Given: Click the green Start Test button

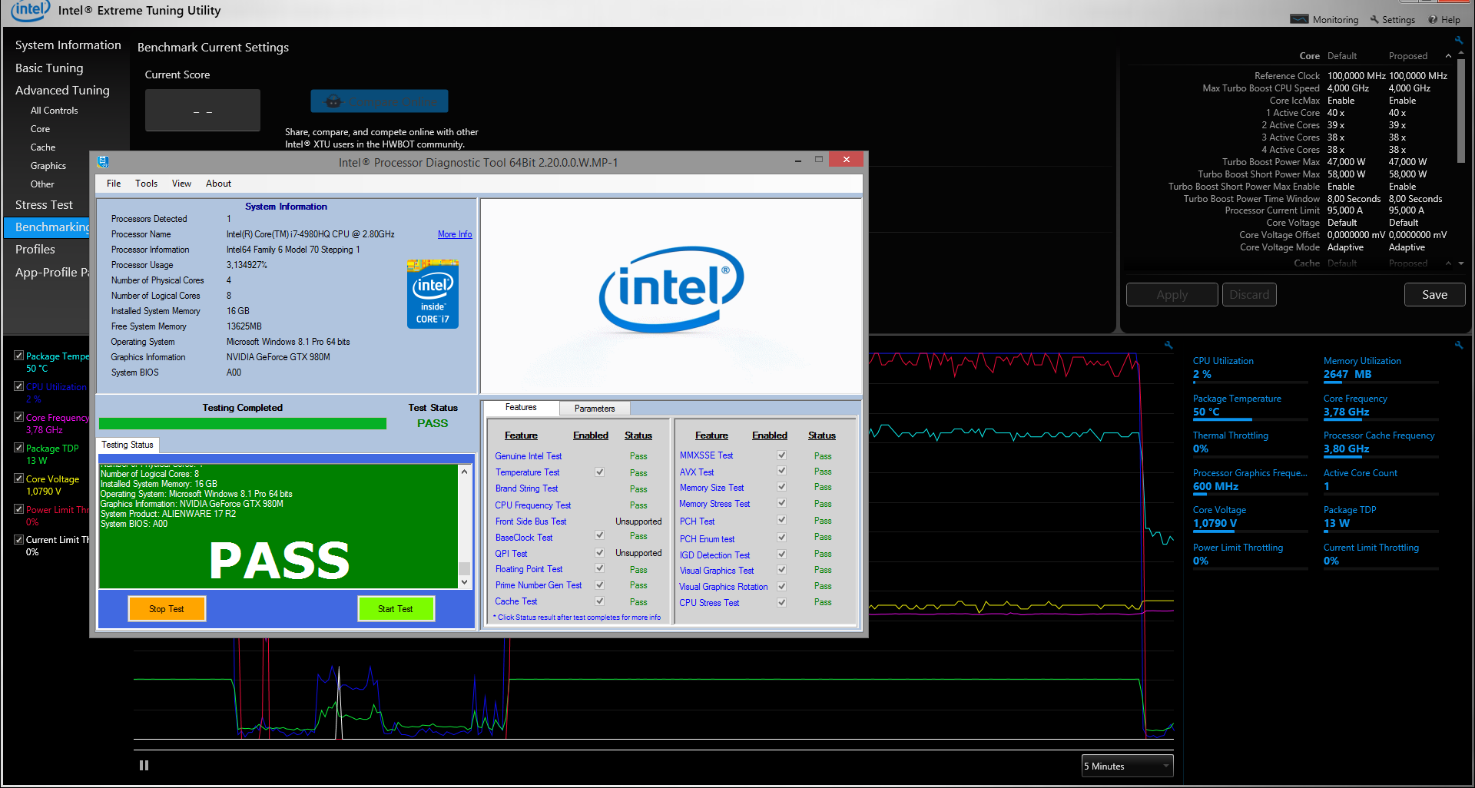Looking at the screenshot, I should (396, 608).
